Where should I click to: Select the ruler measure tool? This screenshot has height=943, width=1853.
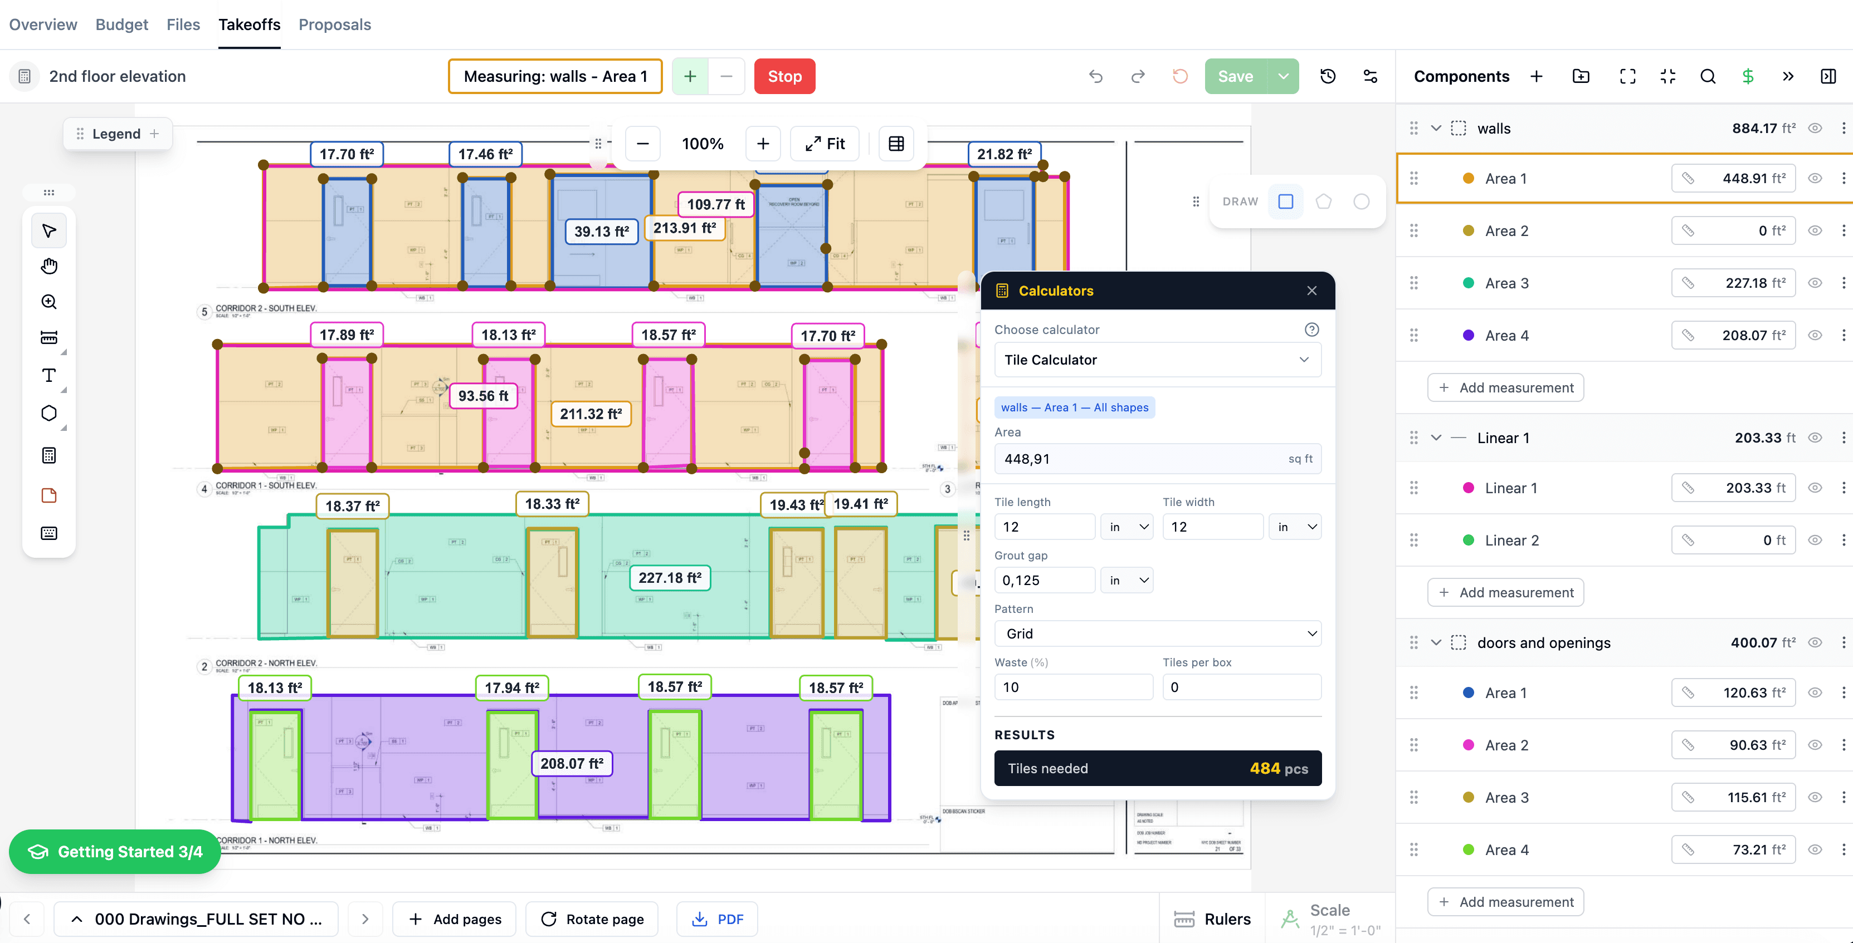(49, 338)
